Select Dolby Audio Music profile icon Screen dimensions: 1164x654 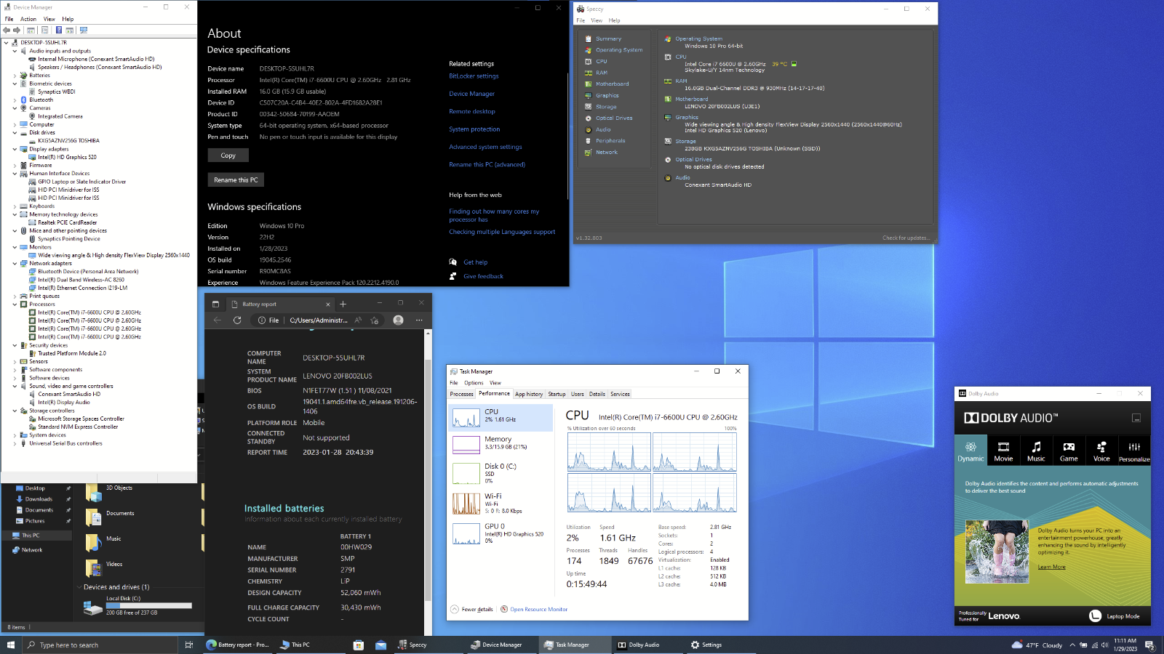tap(1036, 447)
